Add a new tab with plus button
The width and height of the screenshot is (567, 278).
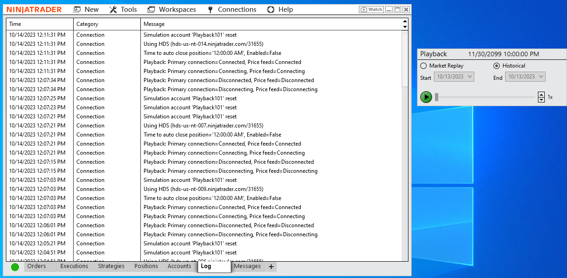click(271, 267)
